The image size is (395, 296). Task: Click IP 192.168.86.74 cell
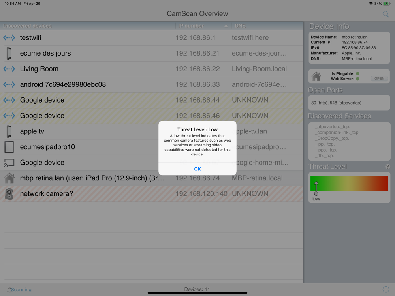[198, 178]
